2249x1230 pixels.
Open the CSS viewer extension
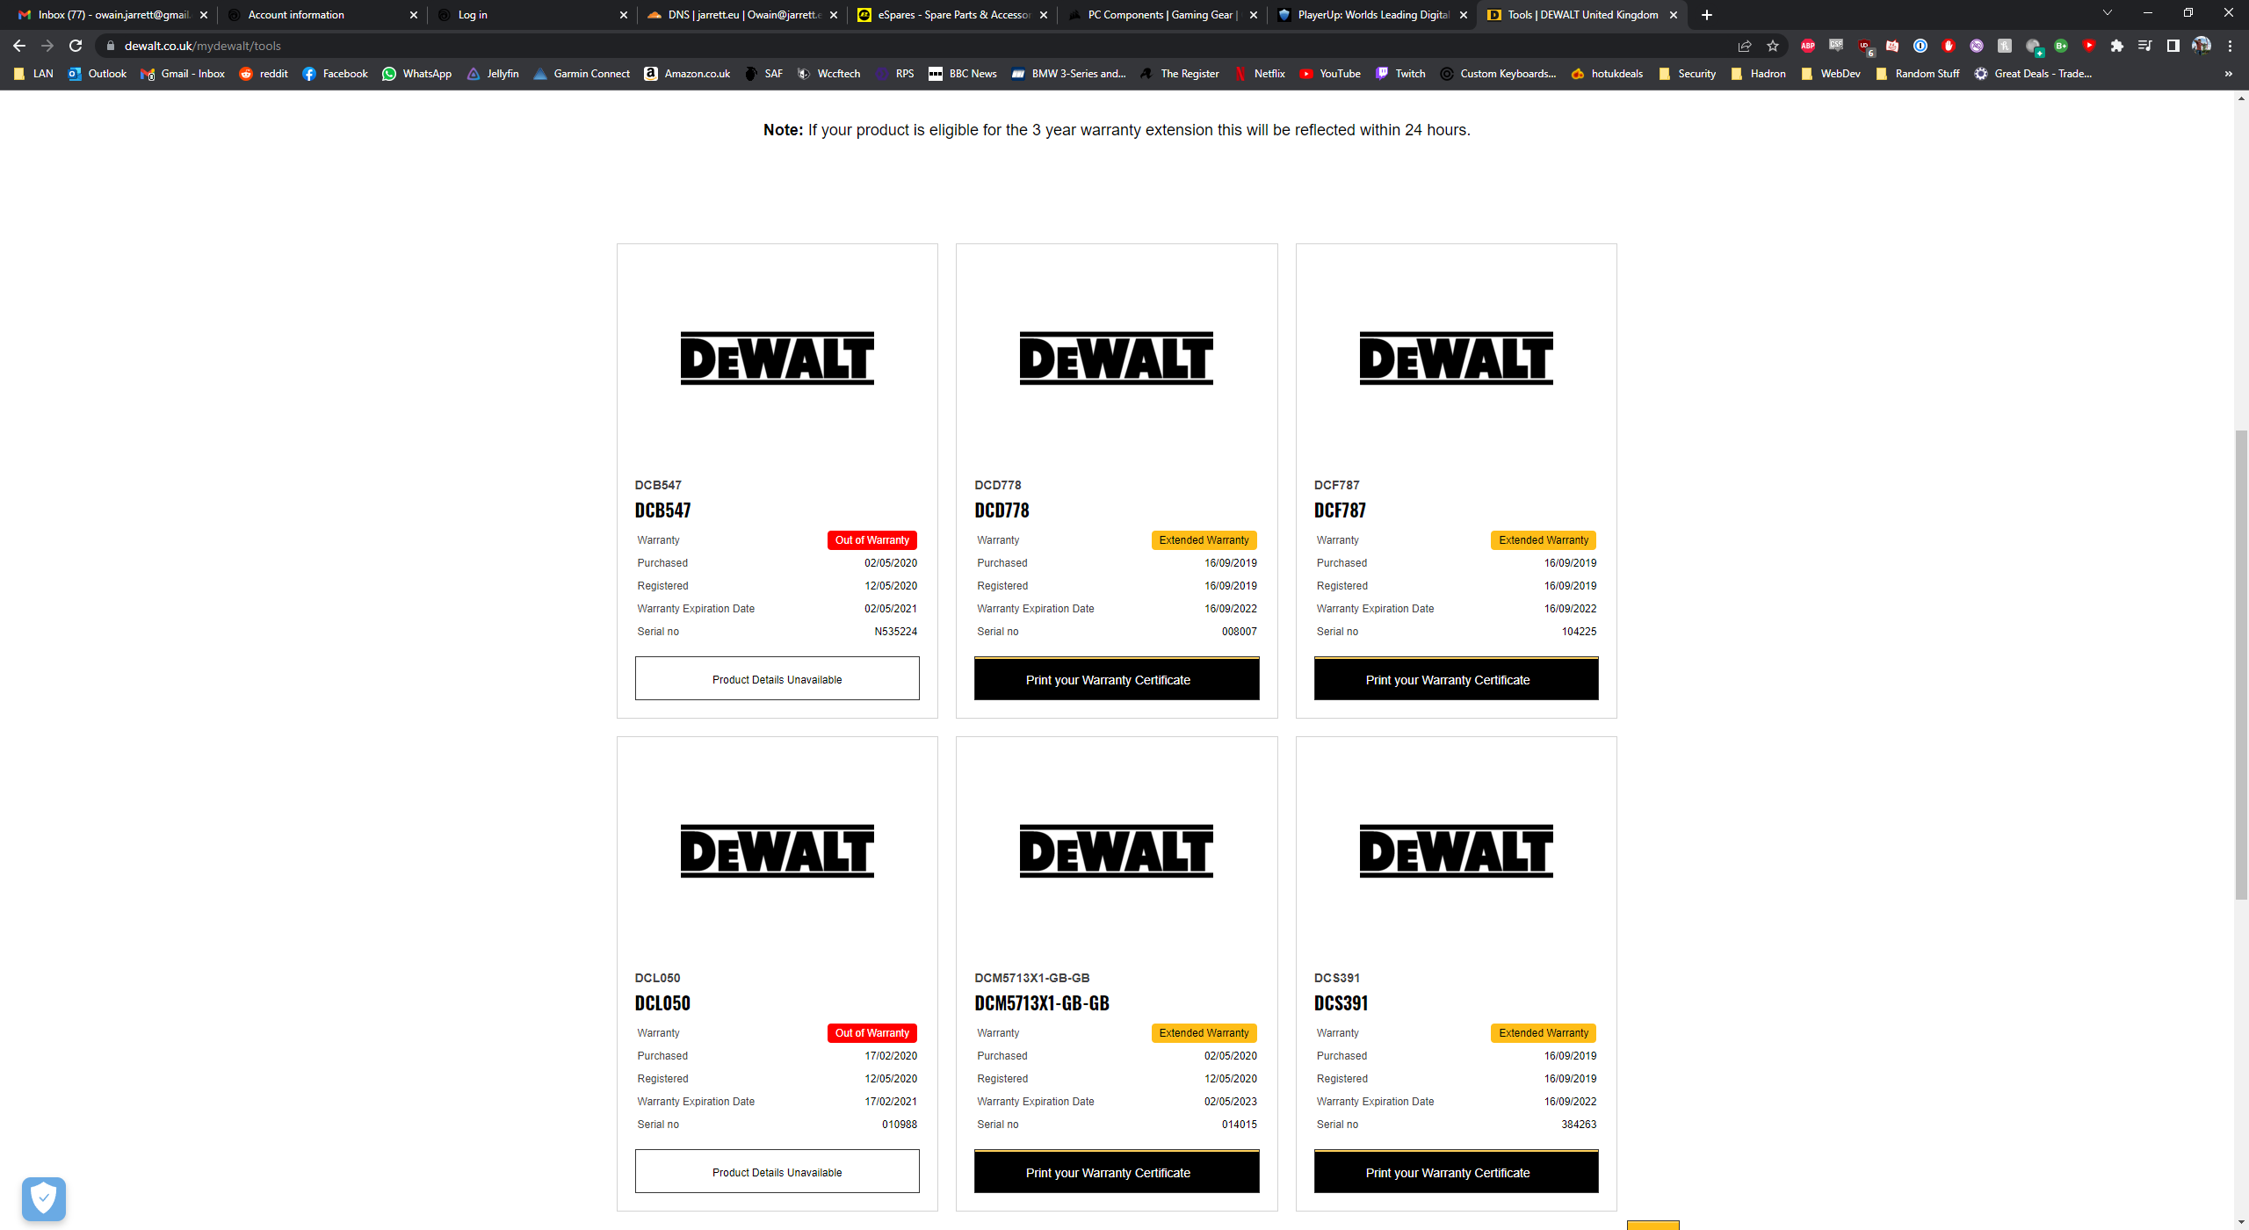1836,46
